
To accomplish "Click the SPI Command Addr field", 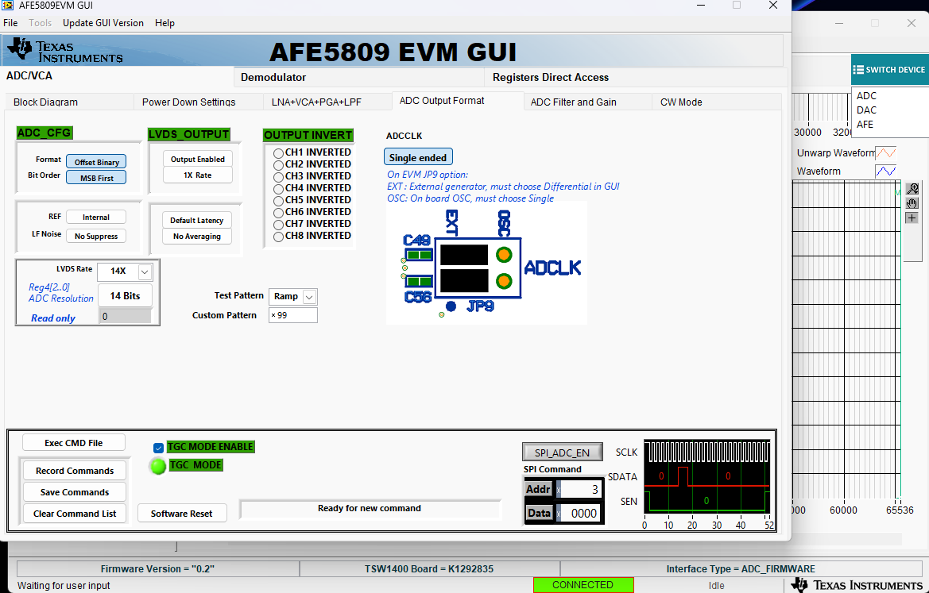I will click(x=581, y=489).
